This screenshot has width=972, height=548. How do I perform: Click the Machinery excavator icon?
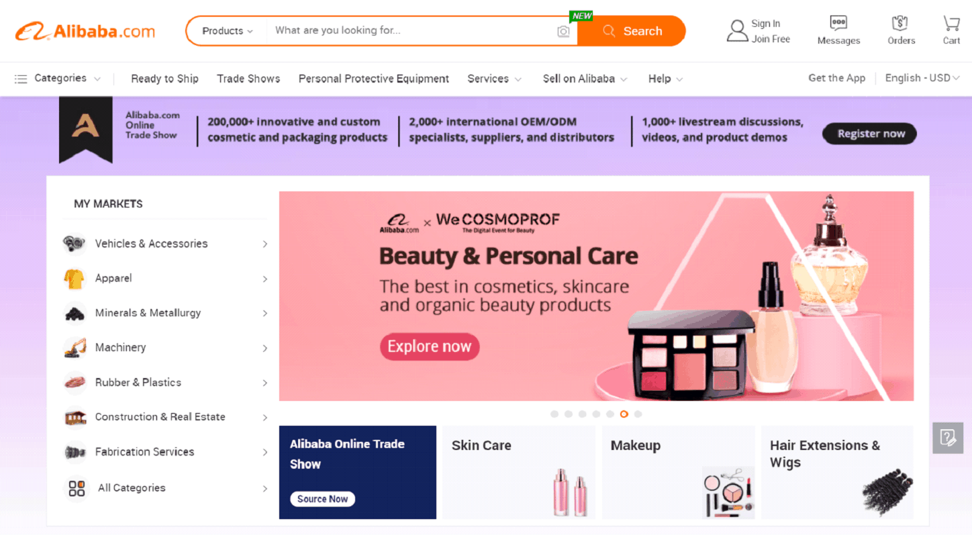tap(75, 348)
